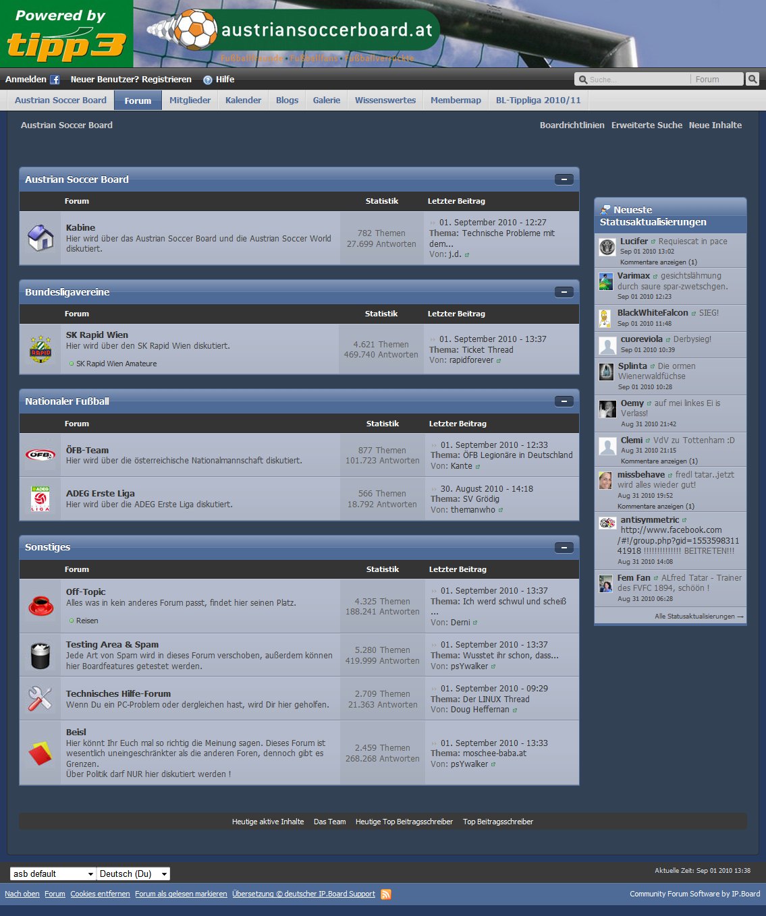This screenshot has height=916, width=766.
Task: Click the Kabine forum house icon
Action: point(40,238)
